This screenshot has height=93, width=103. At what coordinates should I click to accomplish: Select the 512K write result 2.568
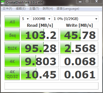(79, 48)
